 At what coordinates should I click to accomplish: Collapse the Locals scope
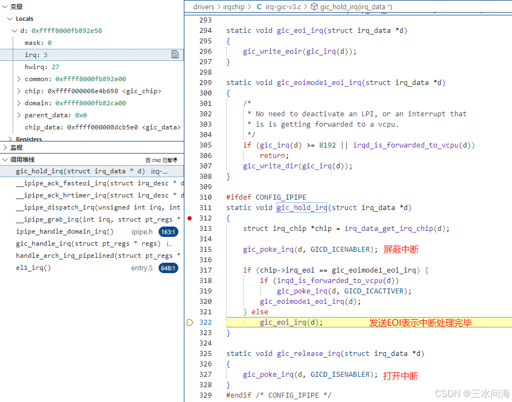click(10, 19)
